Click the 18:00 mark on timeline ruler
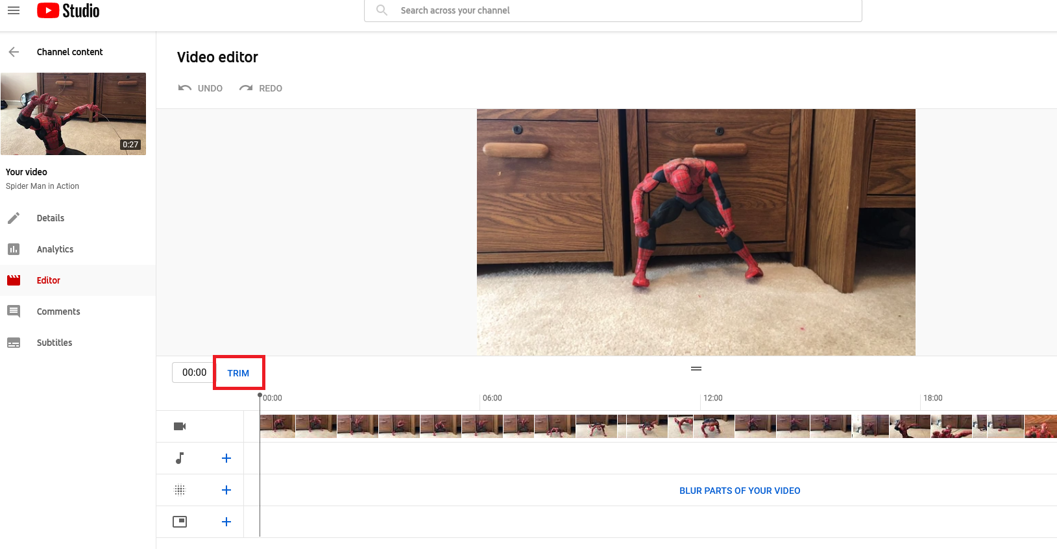Viewport: 1057px width, 549px height. click(x=933, y=398)
